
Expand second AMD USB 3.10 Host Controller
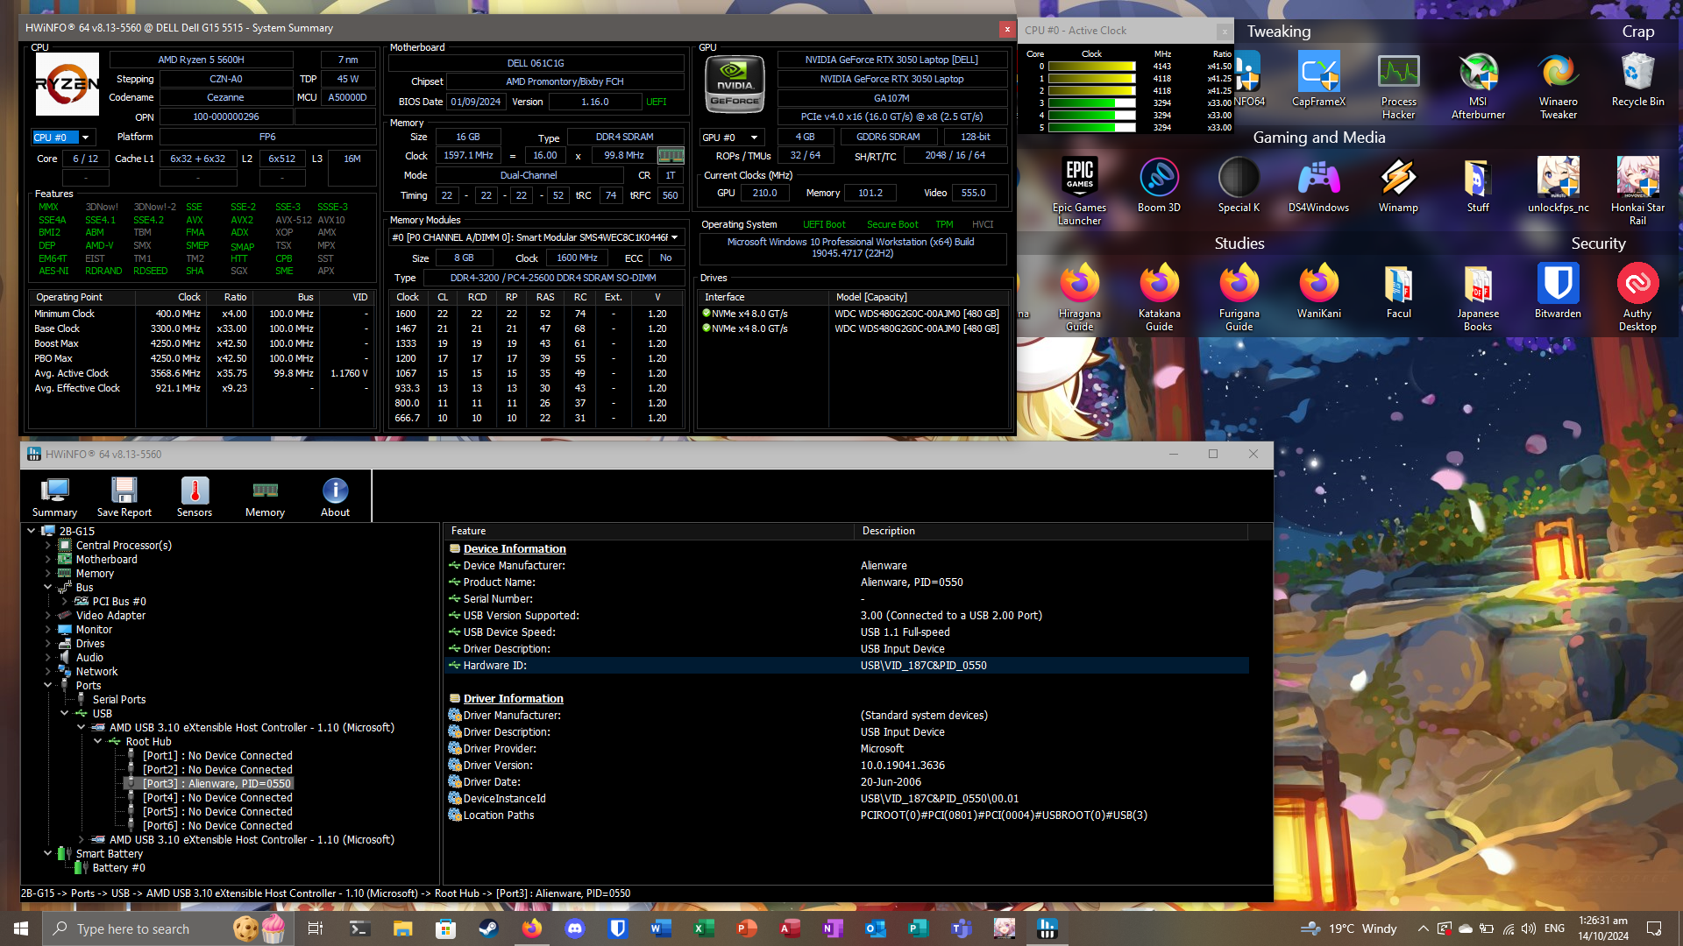(x=82, y=839)
